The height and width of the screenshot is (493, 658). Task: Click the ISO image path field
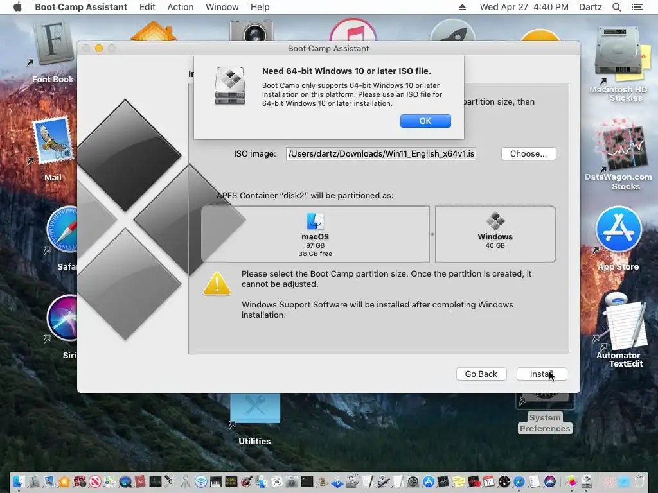click(380, 154)
